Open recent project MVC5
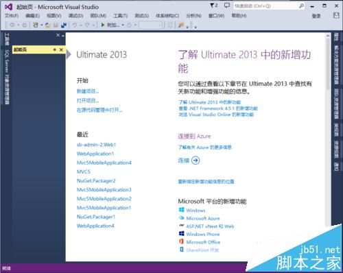Screen dimensions: 343x273 click(x=84, y=171)
